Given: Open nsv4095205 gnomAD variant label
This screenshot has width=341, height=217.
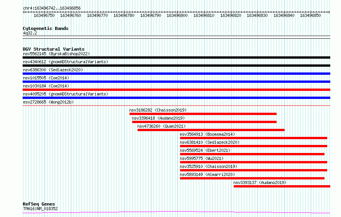Looking at the screenshot, I should coord(66,94).
